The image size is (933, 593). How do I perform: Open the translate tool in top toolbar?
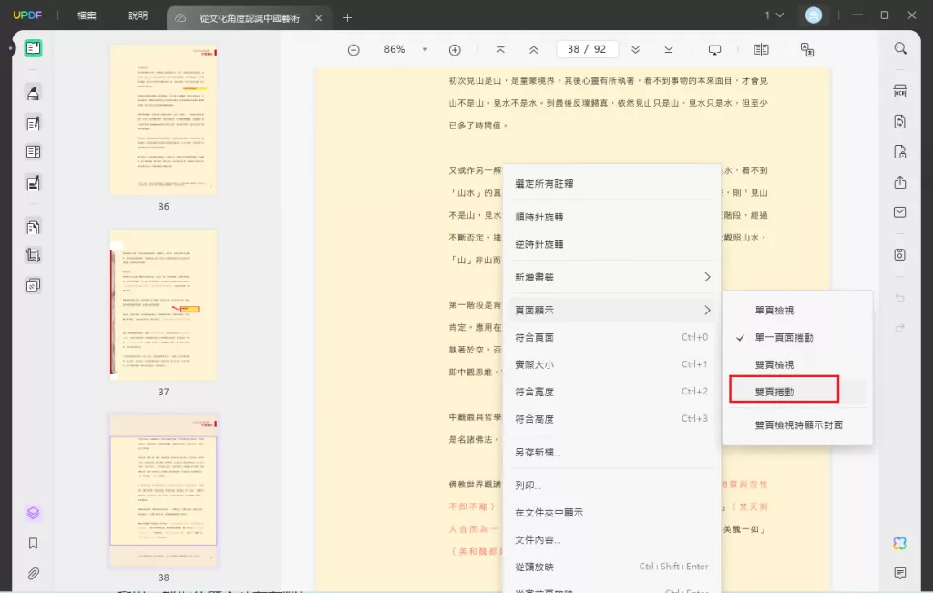(x=807, y=49)
